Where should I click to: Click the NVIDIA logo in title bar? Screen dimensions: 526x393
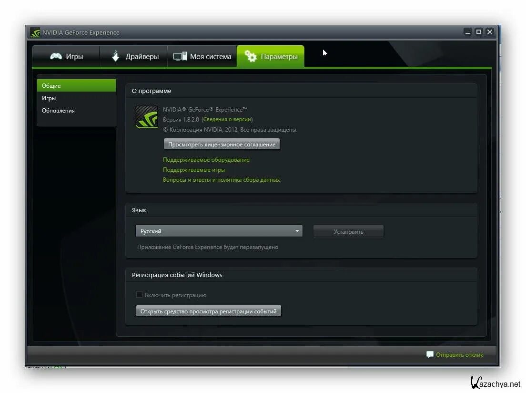pyautogui.click(x=35, y=32)
